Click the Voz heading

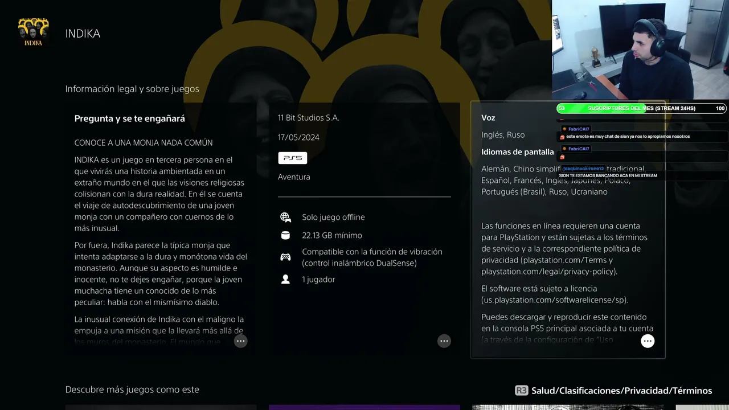[x=488, y=118]
